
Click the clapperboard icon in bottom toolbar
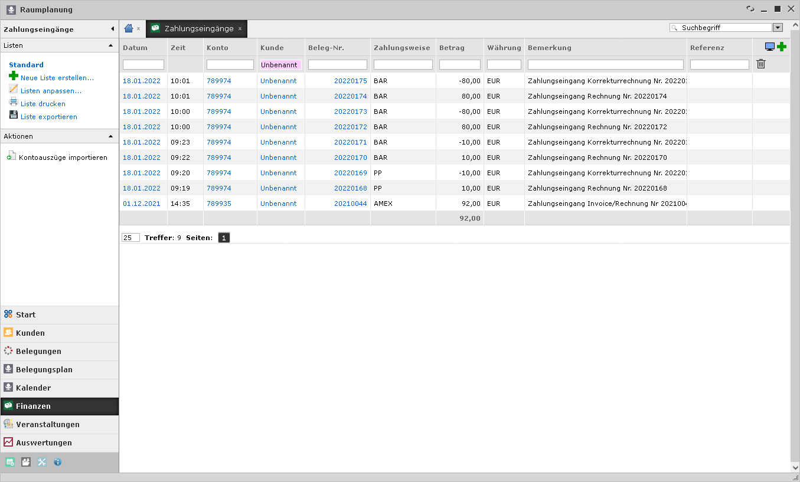[x=26, y=462]
